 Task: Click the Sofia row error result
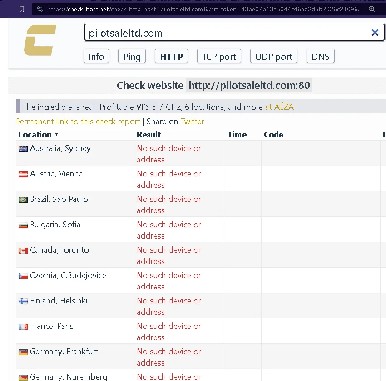click(x=169, y=230)
